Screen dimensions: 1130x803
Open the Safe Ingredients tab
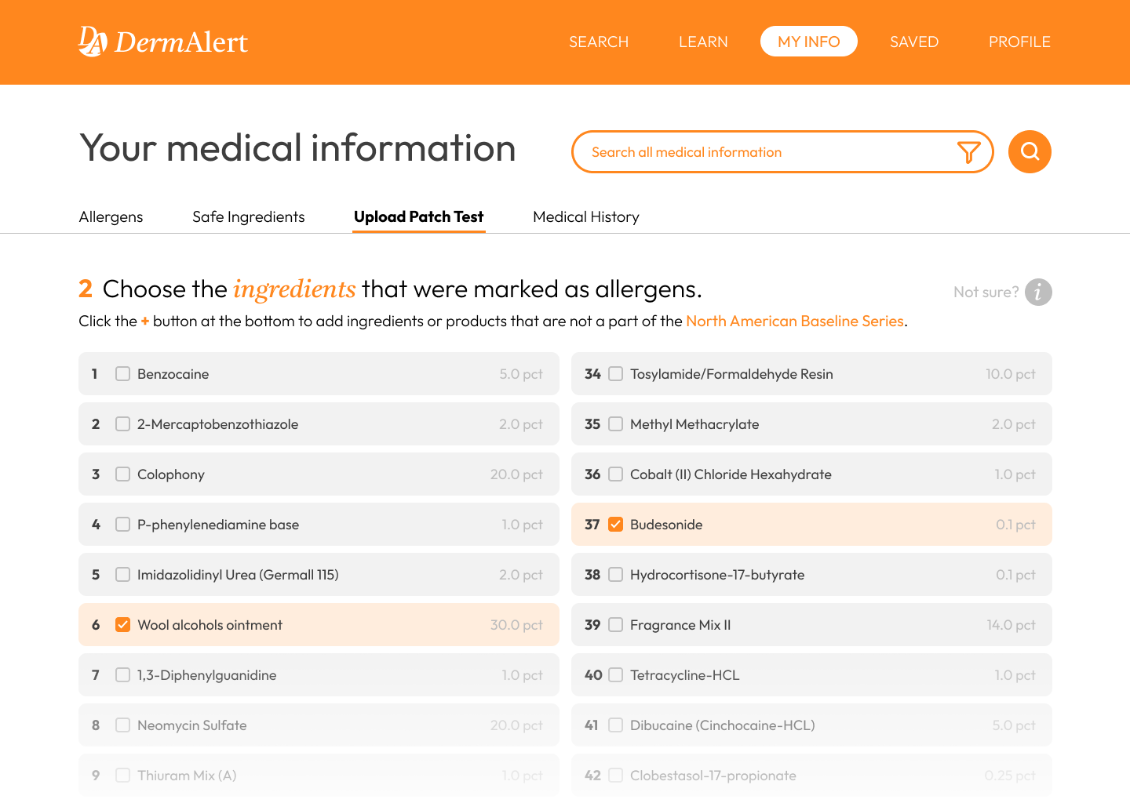248,217
